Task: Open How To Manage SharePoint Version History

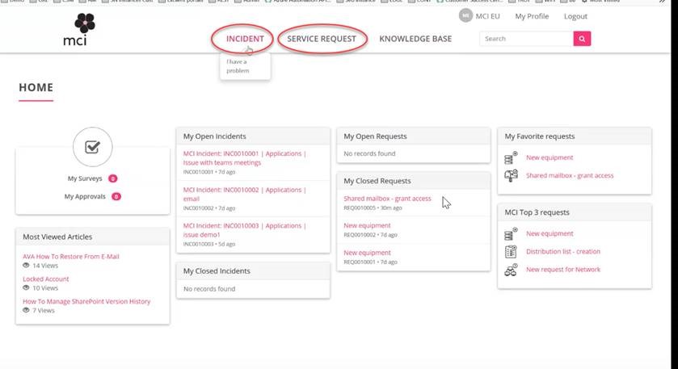Action: click(86, 302)
